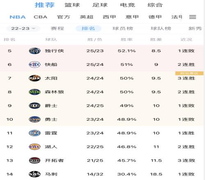Tap the 胜差 column header
205x180 pixels.
tap(156, 40)
